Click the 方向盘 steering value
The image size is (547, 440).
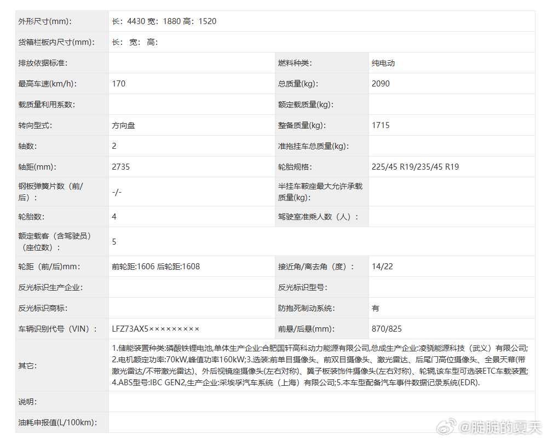123,125
